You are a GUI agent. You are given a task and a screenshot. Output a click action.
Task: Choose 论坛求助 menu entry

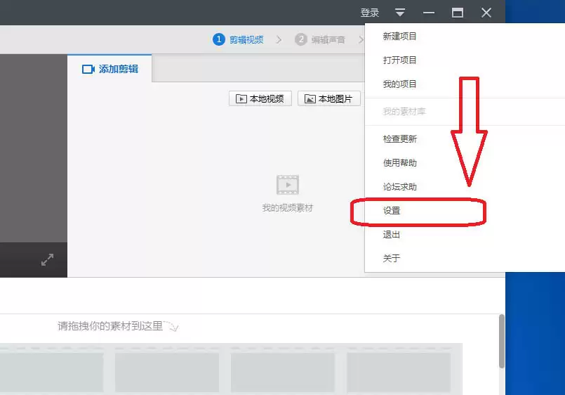(399, 187)
